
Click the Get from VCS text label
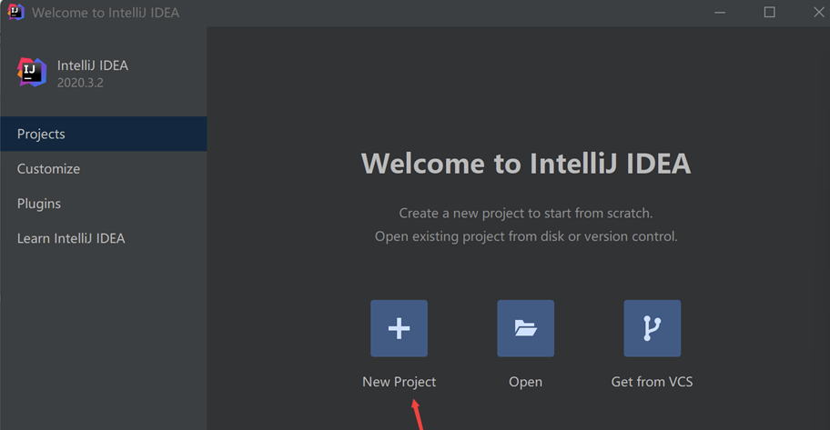(653, 382)
